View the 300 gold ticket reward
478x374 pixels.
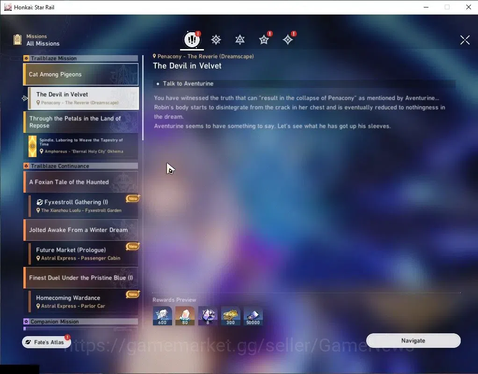[231, 316]
